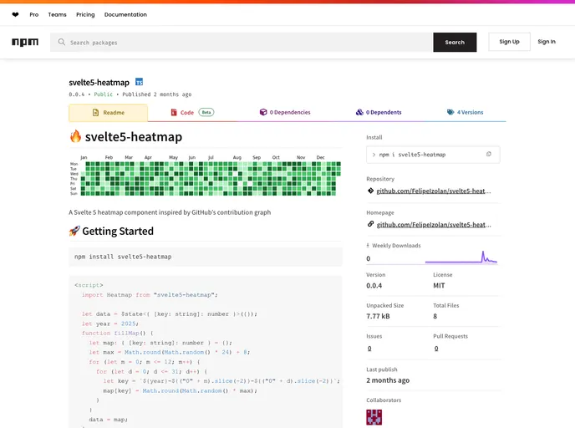Open the Teams link

point(57,15)
